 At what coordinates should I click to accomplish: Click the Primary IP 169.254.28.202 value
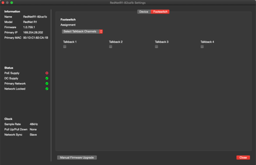tap(33, 32)
